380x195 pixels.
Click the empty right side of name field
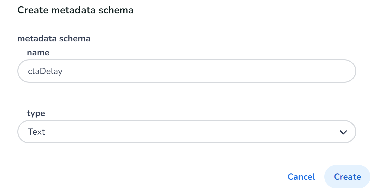click(x=302, y=71)
